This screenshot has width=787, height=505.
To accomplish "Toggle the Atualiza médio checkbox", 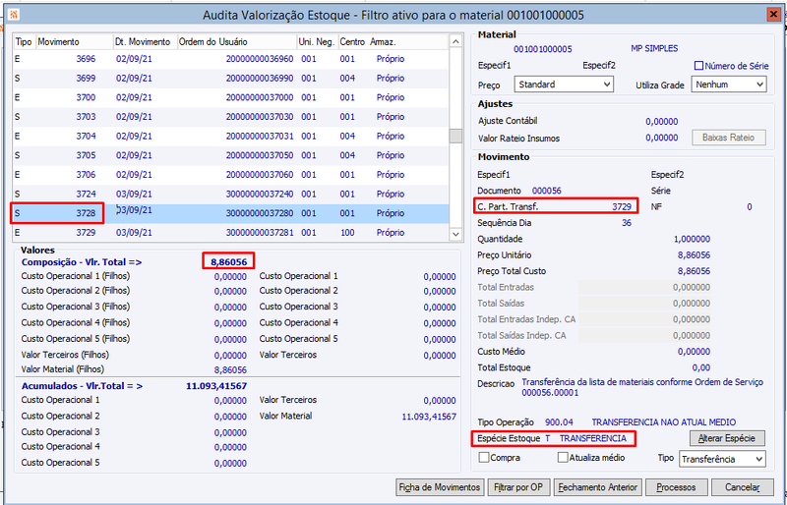I will coord(563,458).
